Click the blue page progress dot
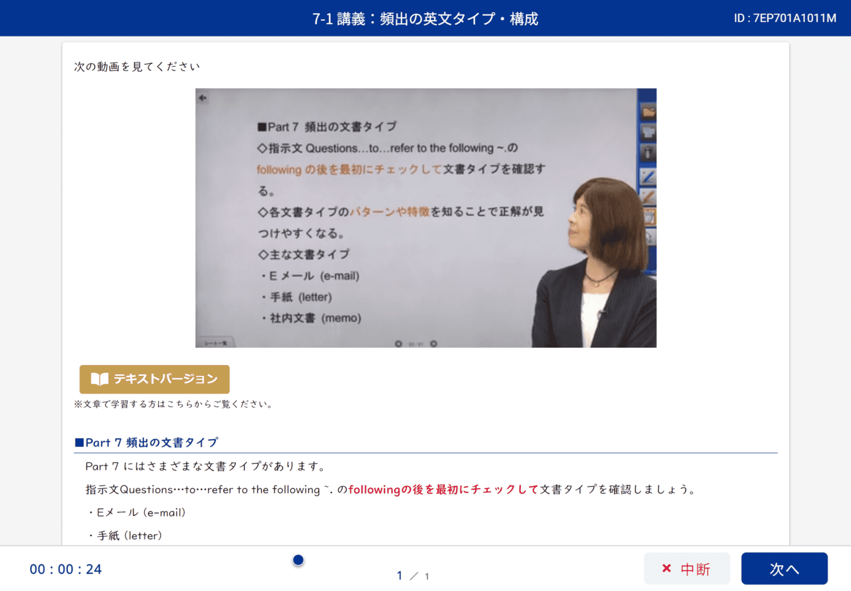Viewport: 851px width, 591px height. pyautogui.click(x=298, y=560)
